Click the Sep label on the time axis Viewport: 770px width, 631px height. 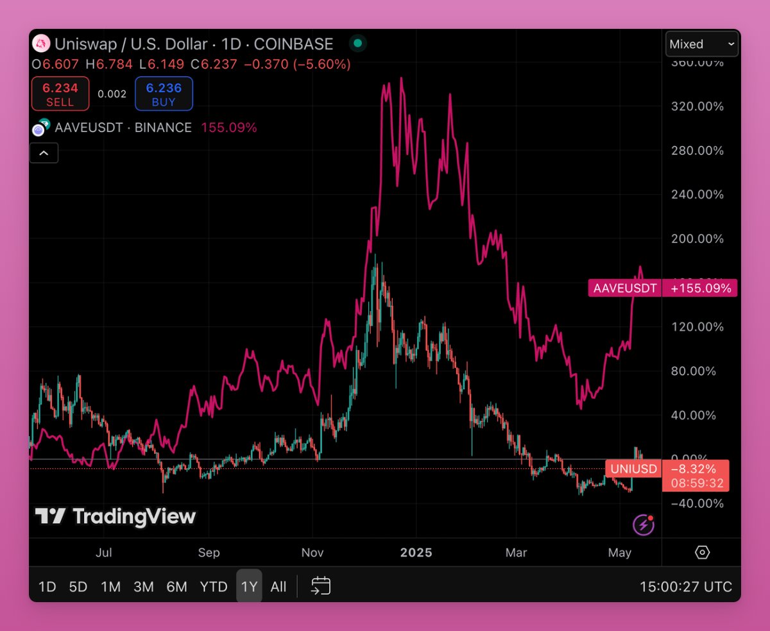pos(209,552)
